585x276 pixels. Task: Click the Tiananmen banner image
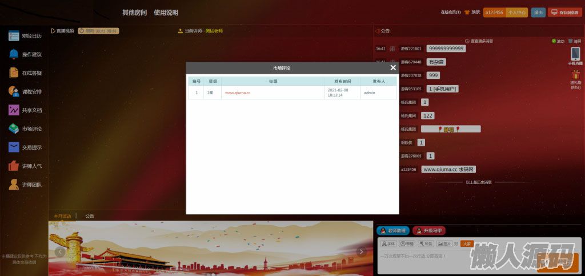[211, 249]
